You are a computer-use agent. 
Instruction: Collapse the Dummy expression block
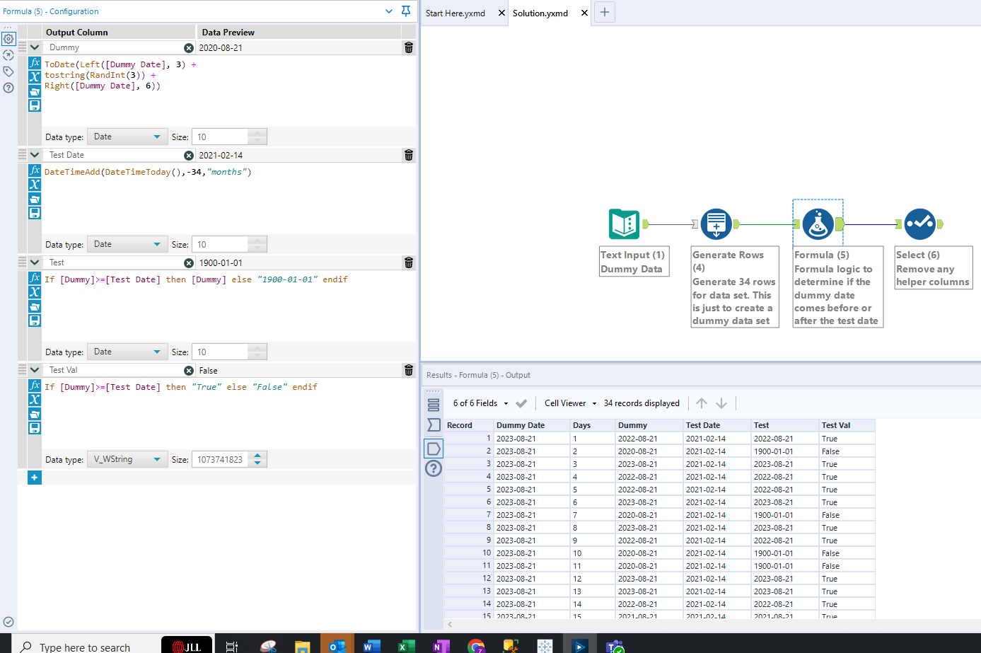pos(35,47)
